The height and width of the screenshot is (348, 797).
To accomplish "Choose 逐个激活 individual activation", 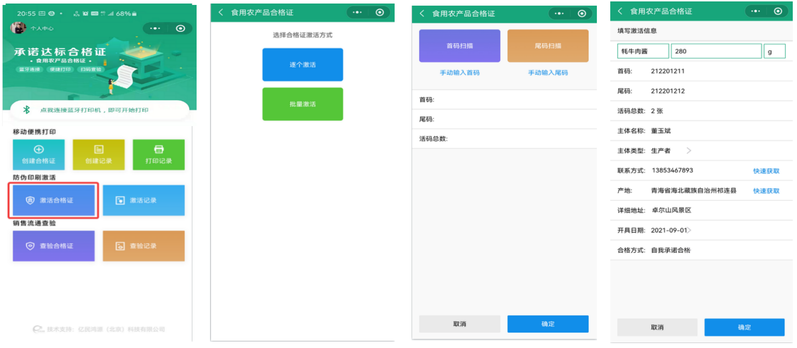I will (x=302, y=64).
